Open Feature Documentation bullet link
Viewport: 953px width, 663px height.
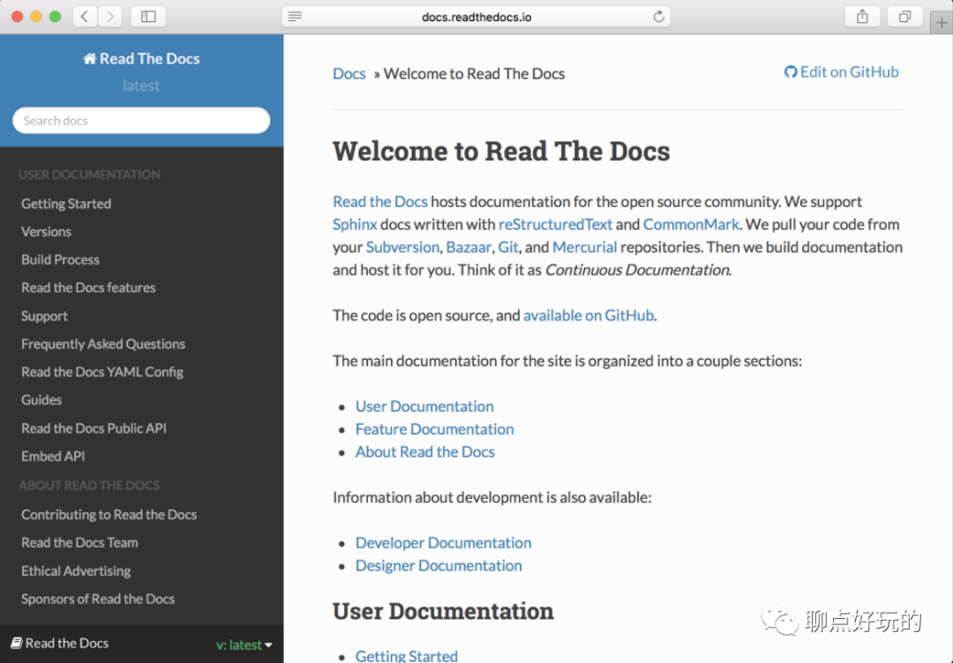tap(434, 428)
